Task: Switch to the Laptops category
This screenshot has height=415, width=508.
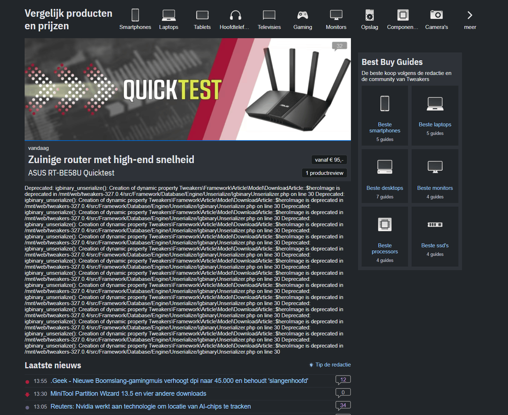Action: (x=169, y=15)
